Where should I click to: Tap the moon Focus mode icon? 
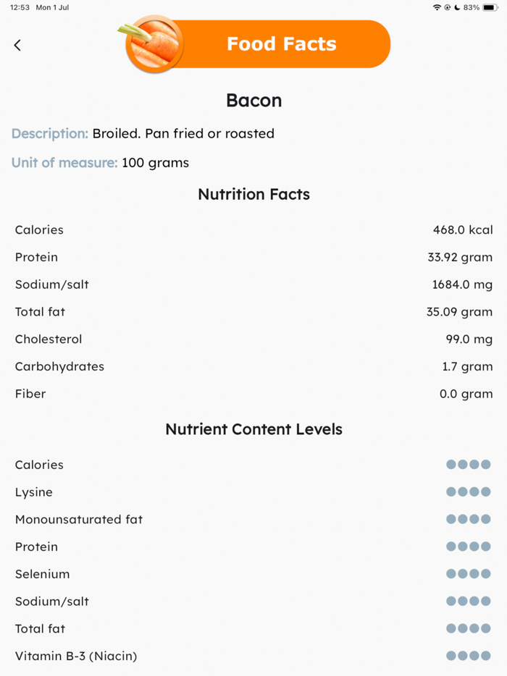coord(456,7)
